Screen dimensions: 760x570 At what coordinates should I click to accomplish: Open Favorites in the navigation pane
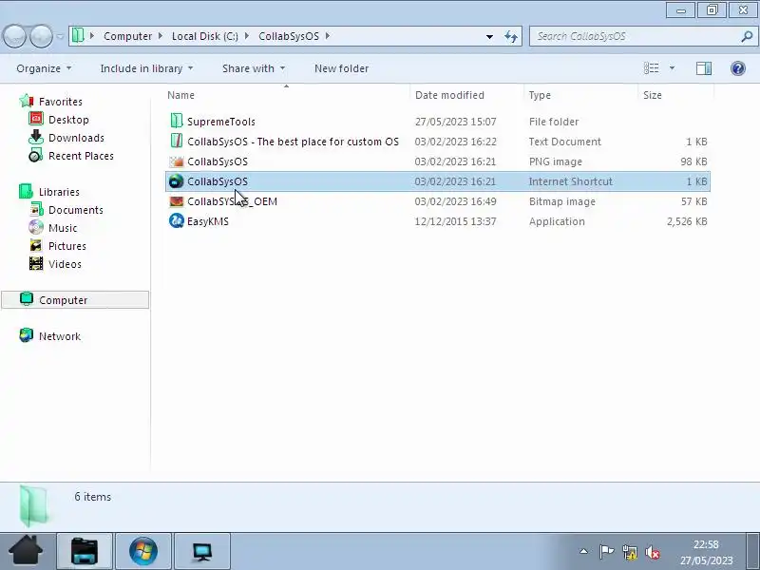(61, 102)
